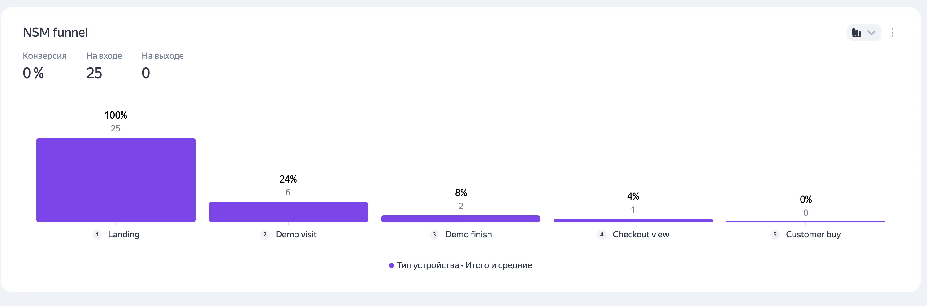Click the purple legend dot
The width and height of the screenshot is (927, 306).
(392, 265)
